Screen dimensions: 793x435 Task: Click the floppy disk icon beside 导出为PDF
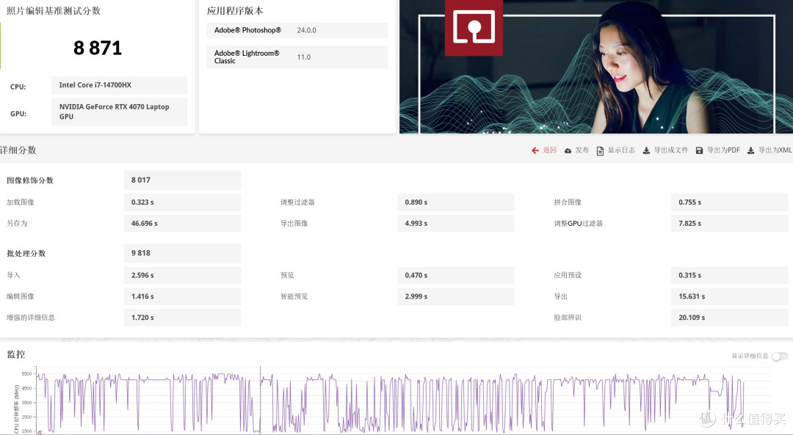700,150
